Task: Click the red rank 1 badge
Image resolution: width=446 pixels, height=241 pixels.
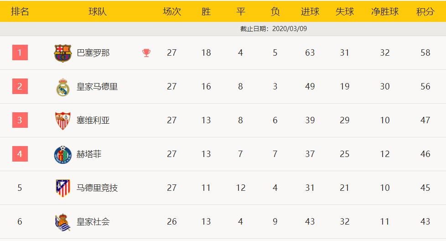Action: (20, 52)
